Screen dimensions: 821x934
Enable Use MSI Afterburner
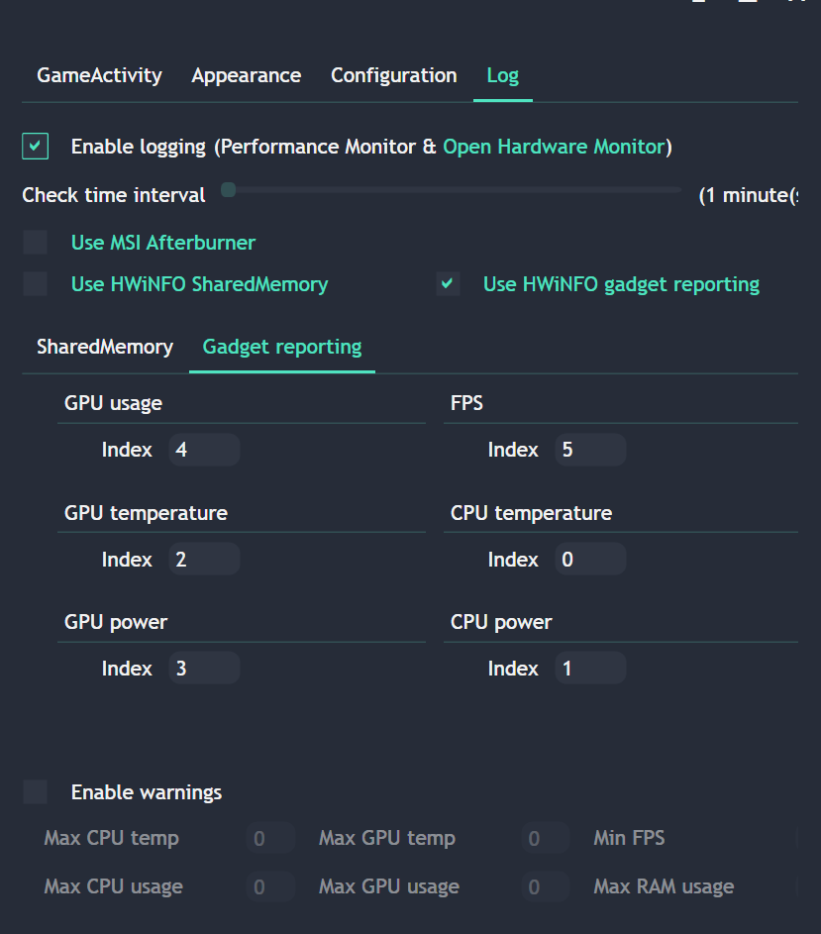[35, 242]
